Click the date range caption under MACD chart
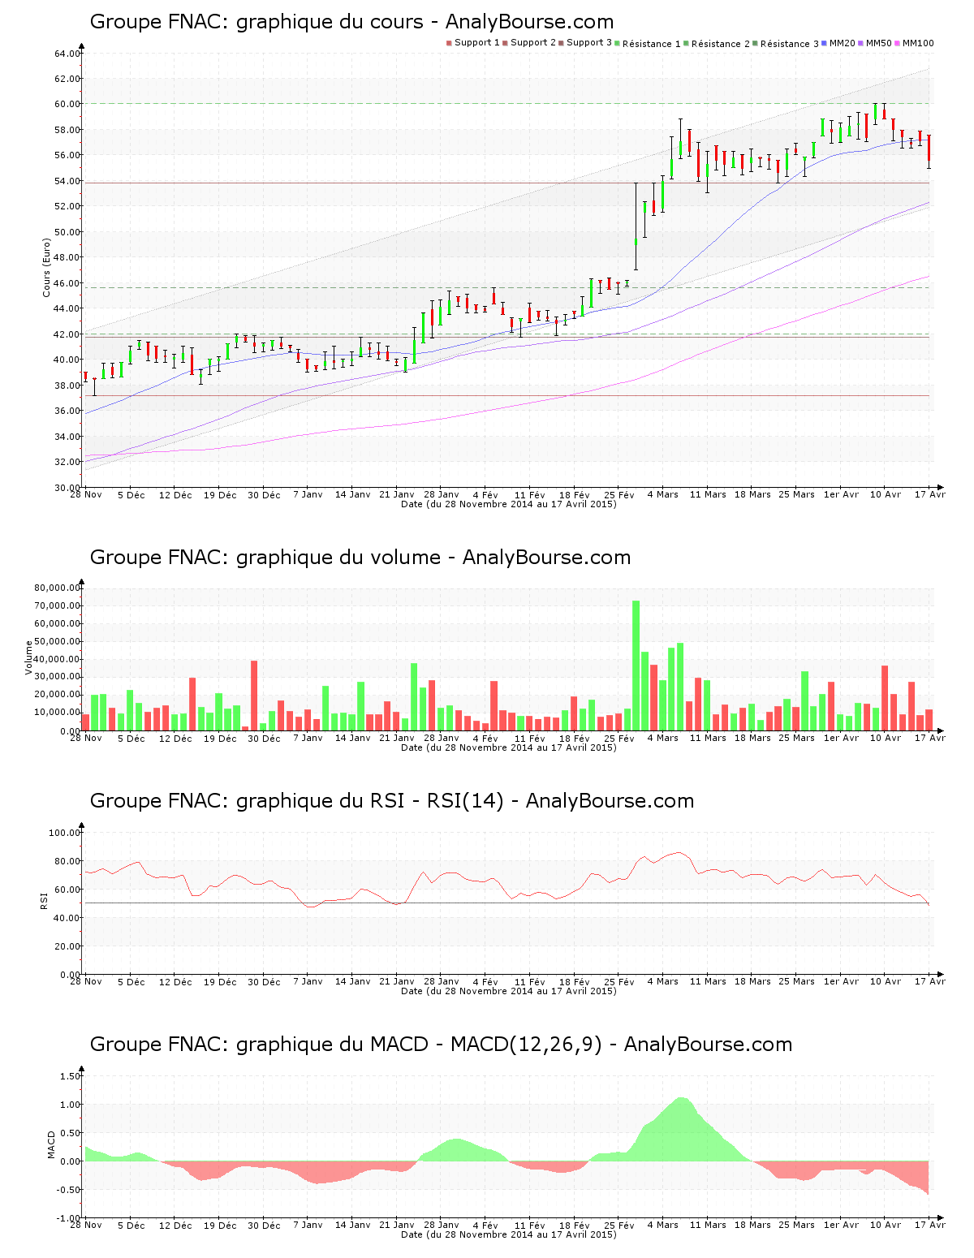 click(509, 1234)
